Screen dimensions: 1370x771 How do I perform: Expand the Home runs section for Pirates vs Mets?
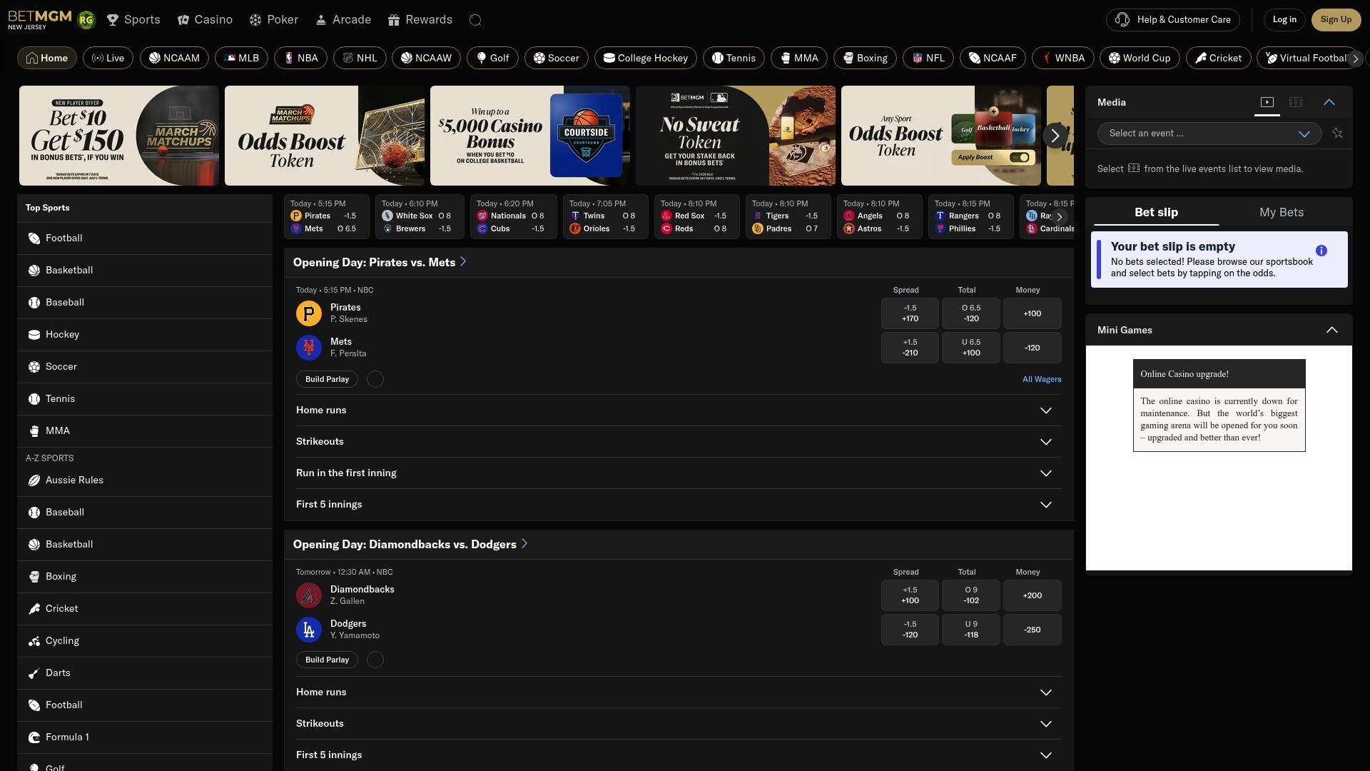click(x=1046, y=410)
